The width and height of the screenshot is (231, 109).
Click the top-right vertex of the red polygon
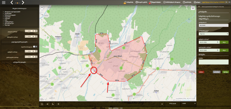coord(141,36)
